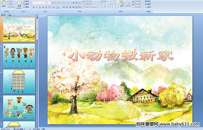203x130 pixels.
Task: Close the slide thumbnail pane
Action: (x=37, y=15)
